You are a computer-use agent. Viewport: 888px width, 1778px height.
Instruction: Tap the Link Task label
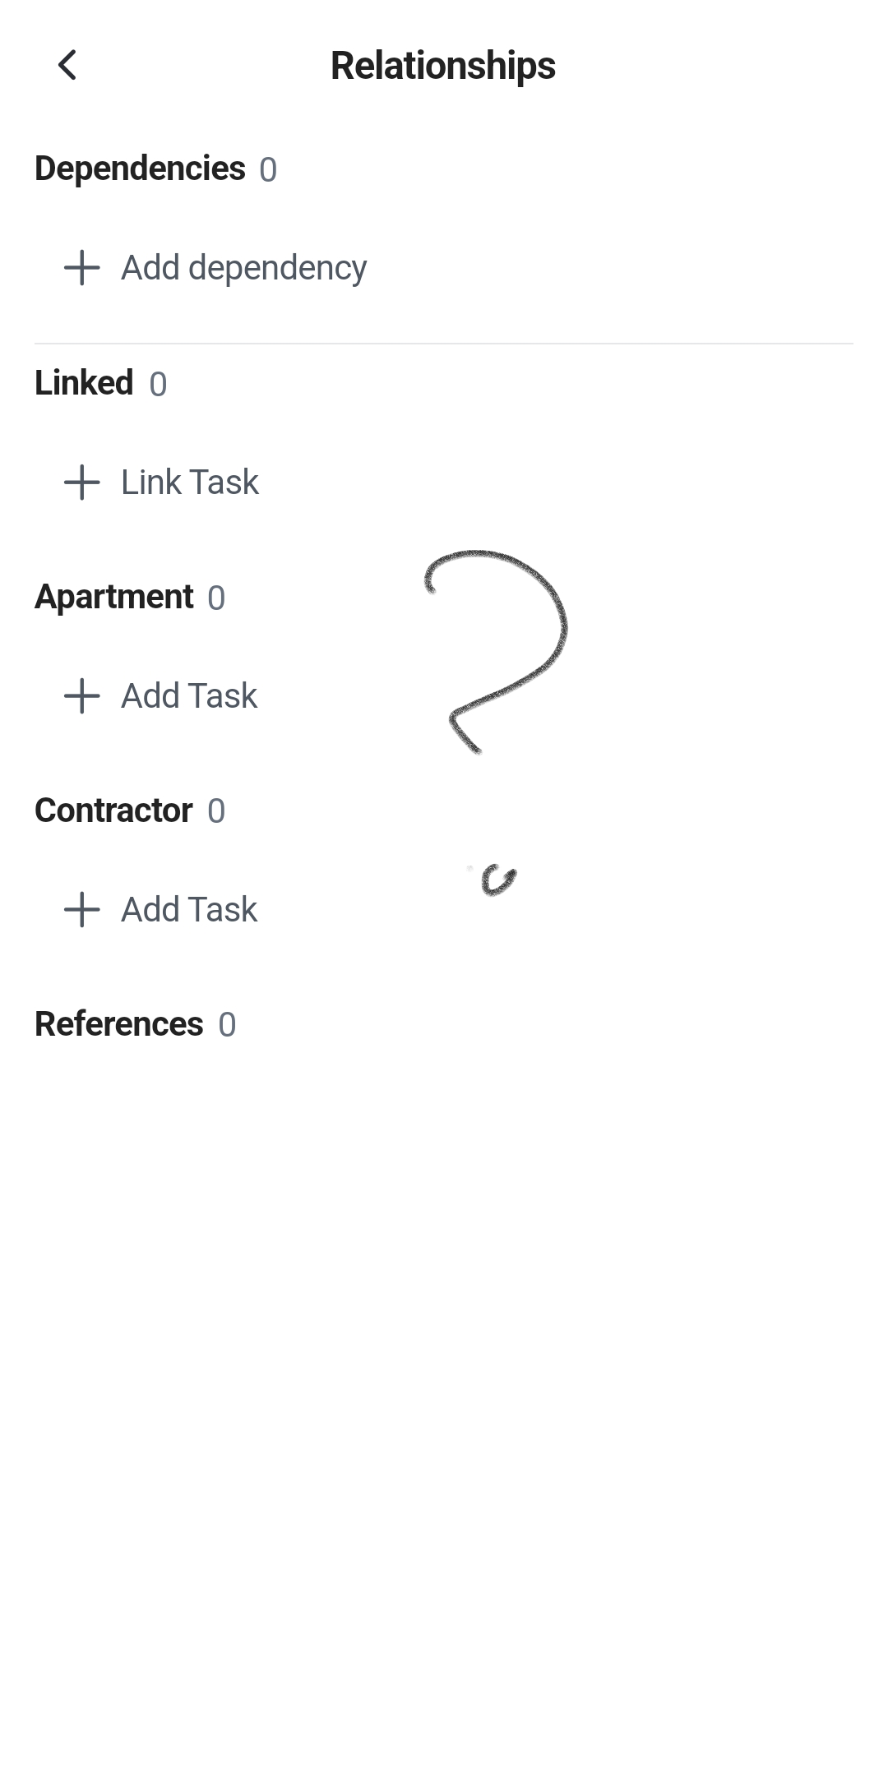[190, 483]
